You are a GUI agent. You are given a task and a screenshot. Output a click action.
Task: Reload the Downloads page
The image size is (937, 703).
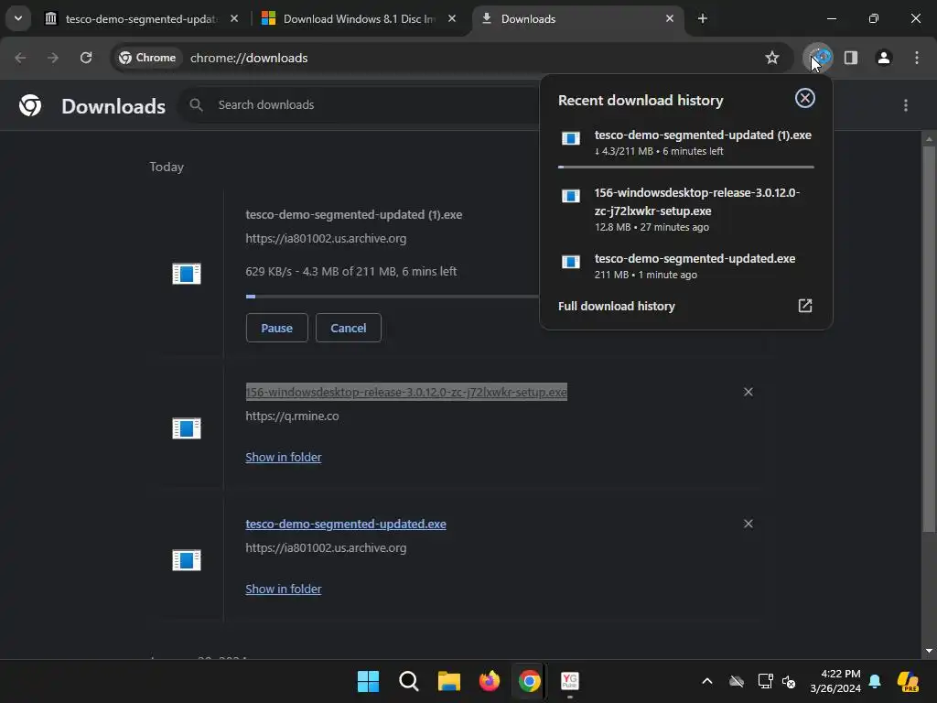pyautogui.click(x=86, y=58)
